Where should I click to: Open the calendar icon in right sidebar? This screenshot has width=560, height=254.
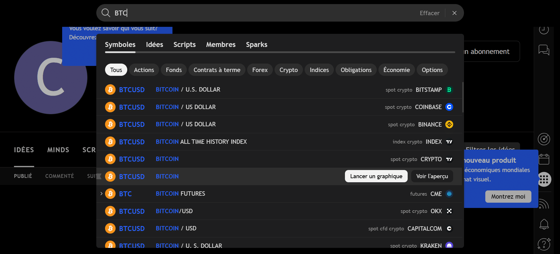pos(544,159)
